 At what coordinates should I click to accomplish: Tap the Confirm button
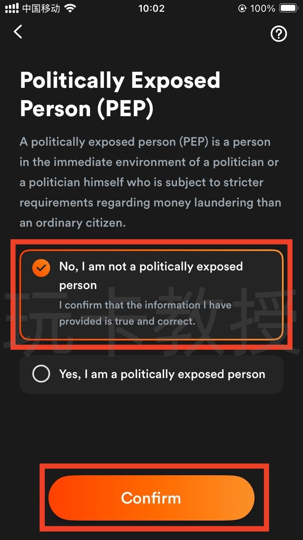(151, 498)
